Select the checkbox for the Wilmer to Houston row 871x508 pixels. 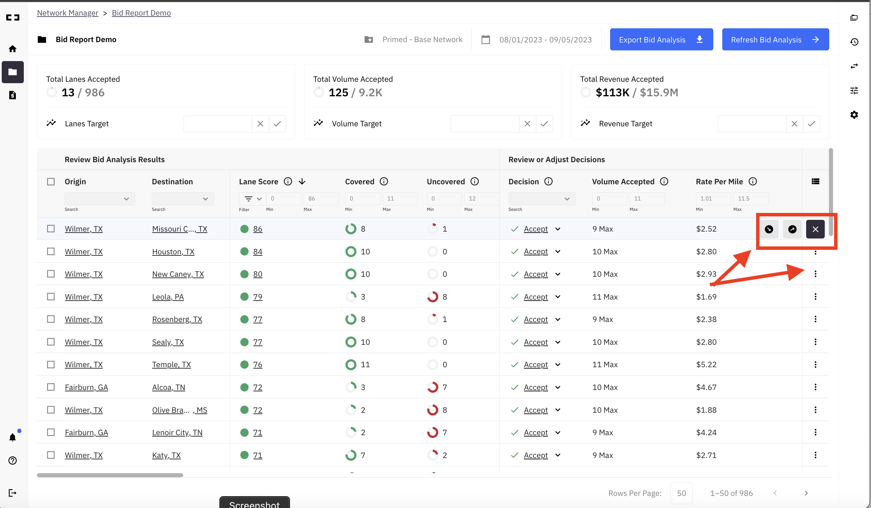[x=51, y=251]
